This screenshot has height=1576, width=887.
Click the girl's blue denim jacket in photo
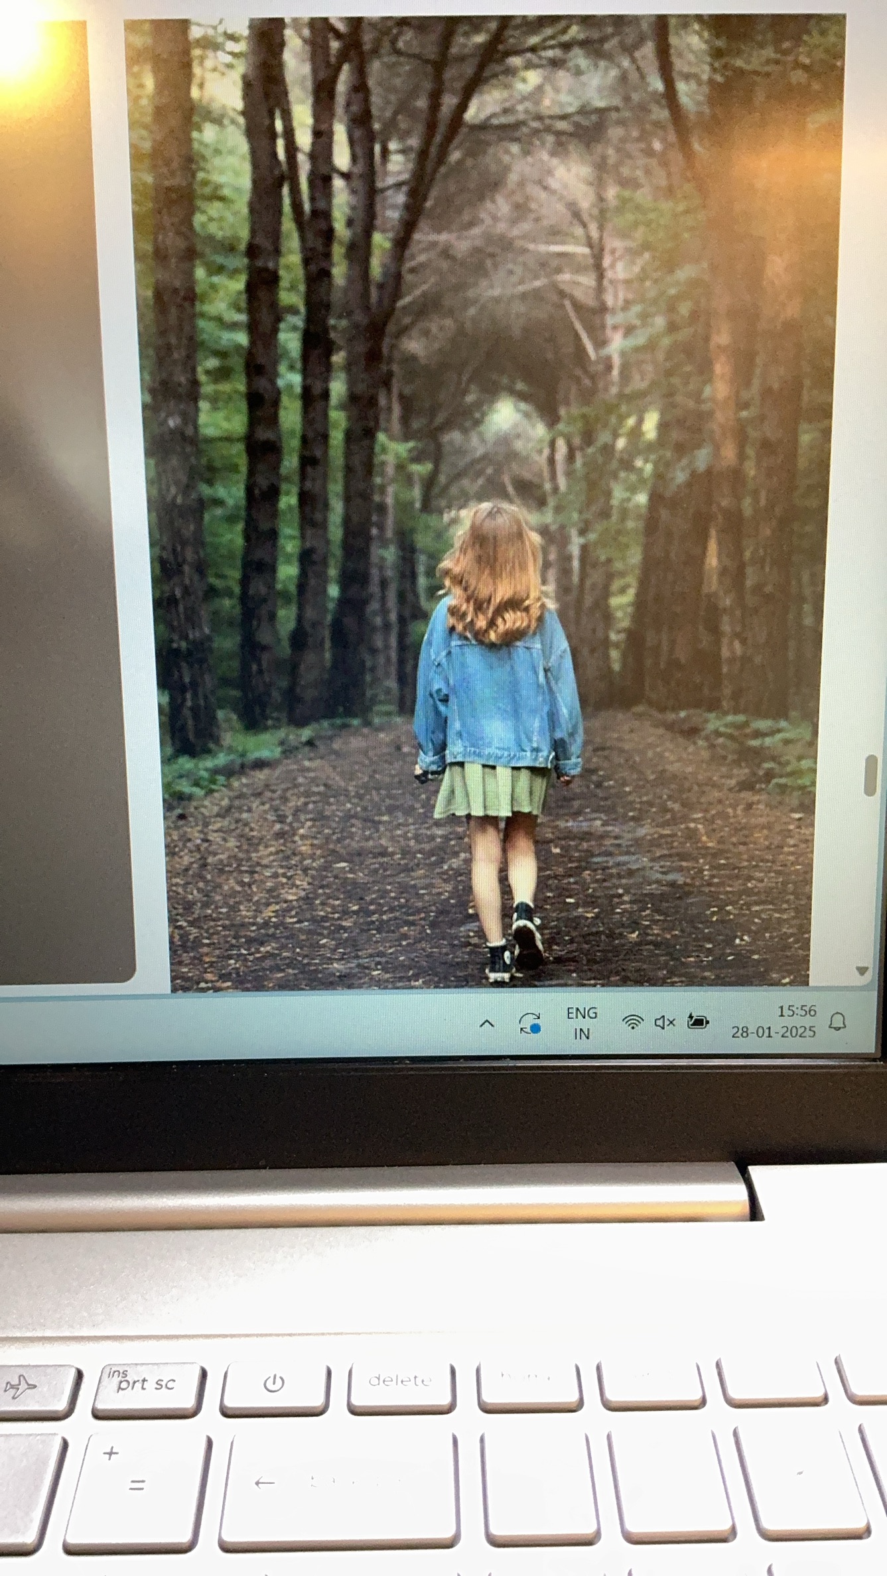pos(498,696)
